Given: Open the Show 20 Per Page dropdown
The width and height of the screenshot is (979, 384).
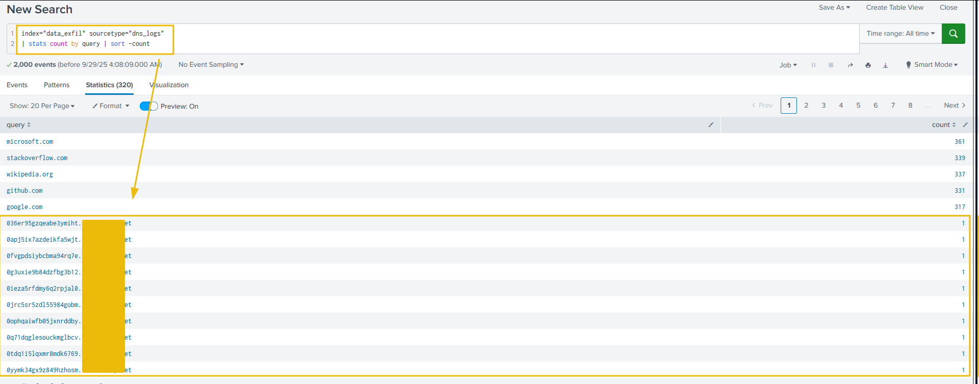Looking at the screenshot, I should 42,106.
